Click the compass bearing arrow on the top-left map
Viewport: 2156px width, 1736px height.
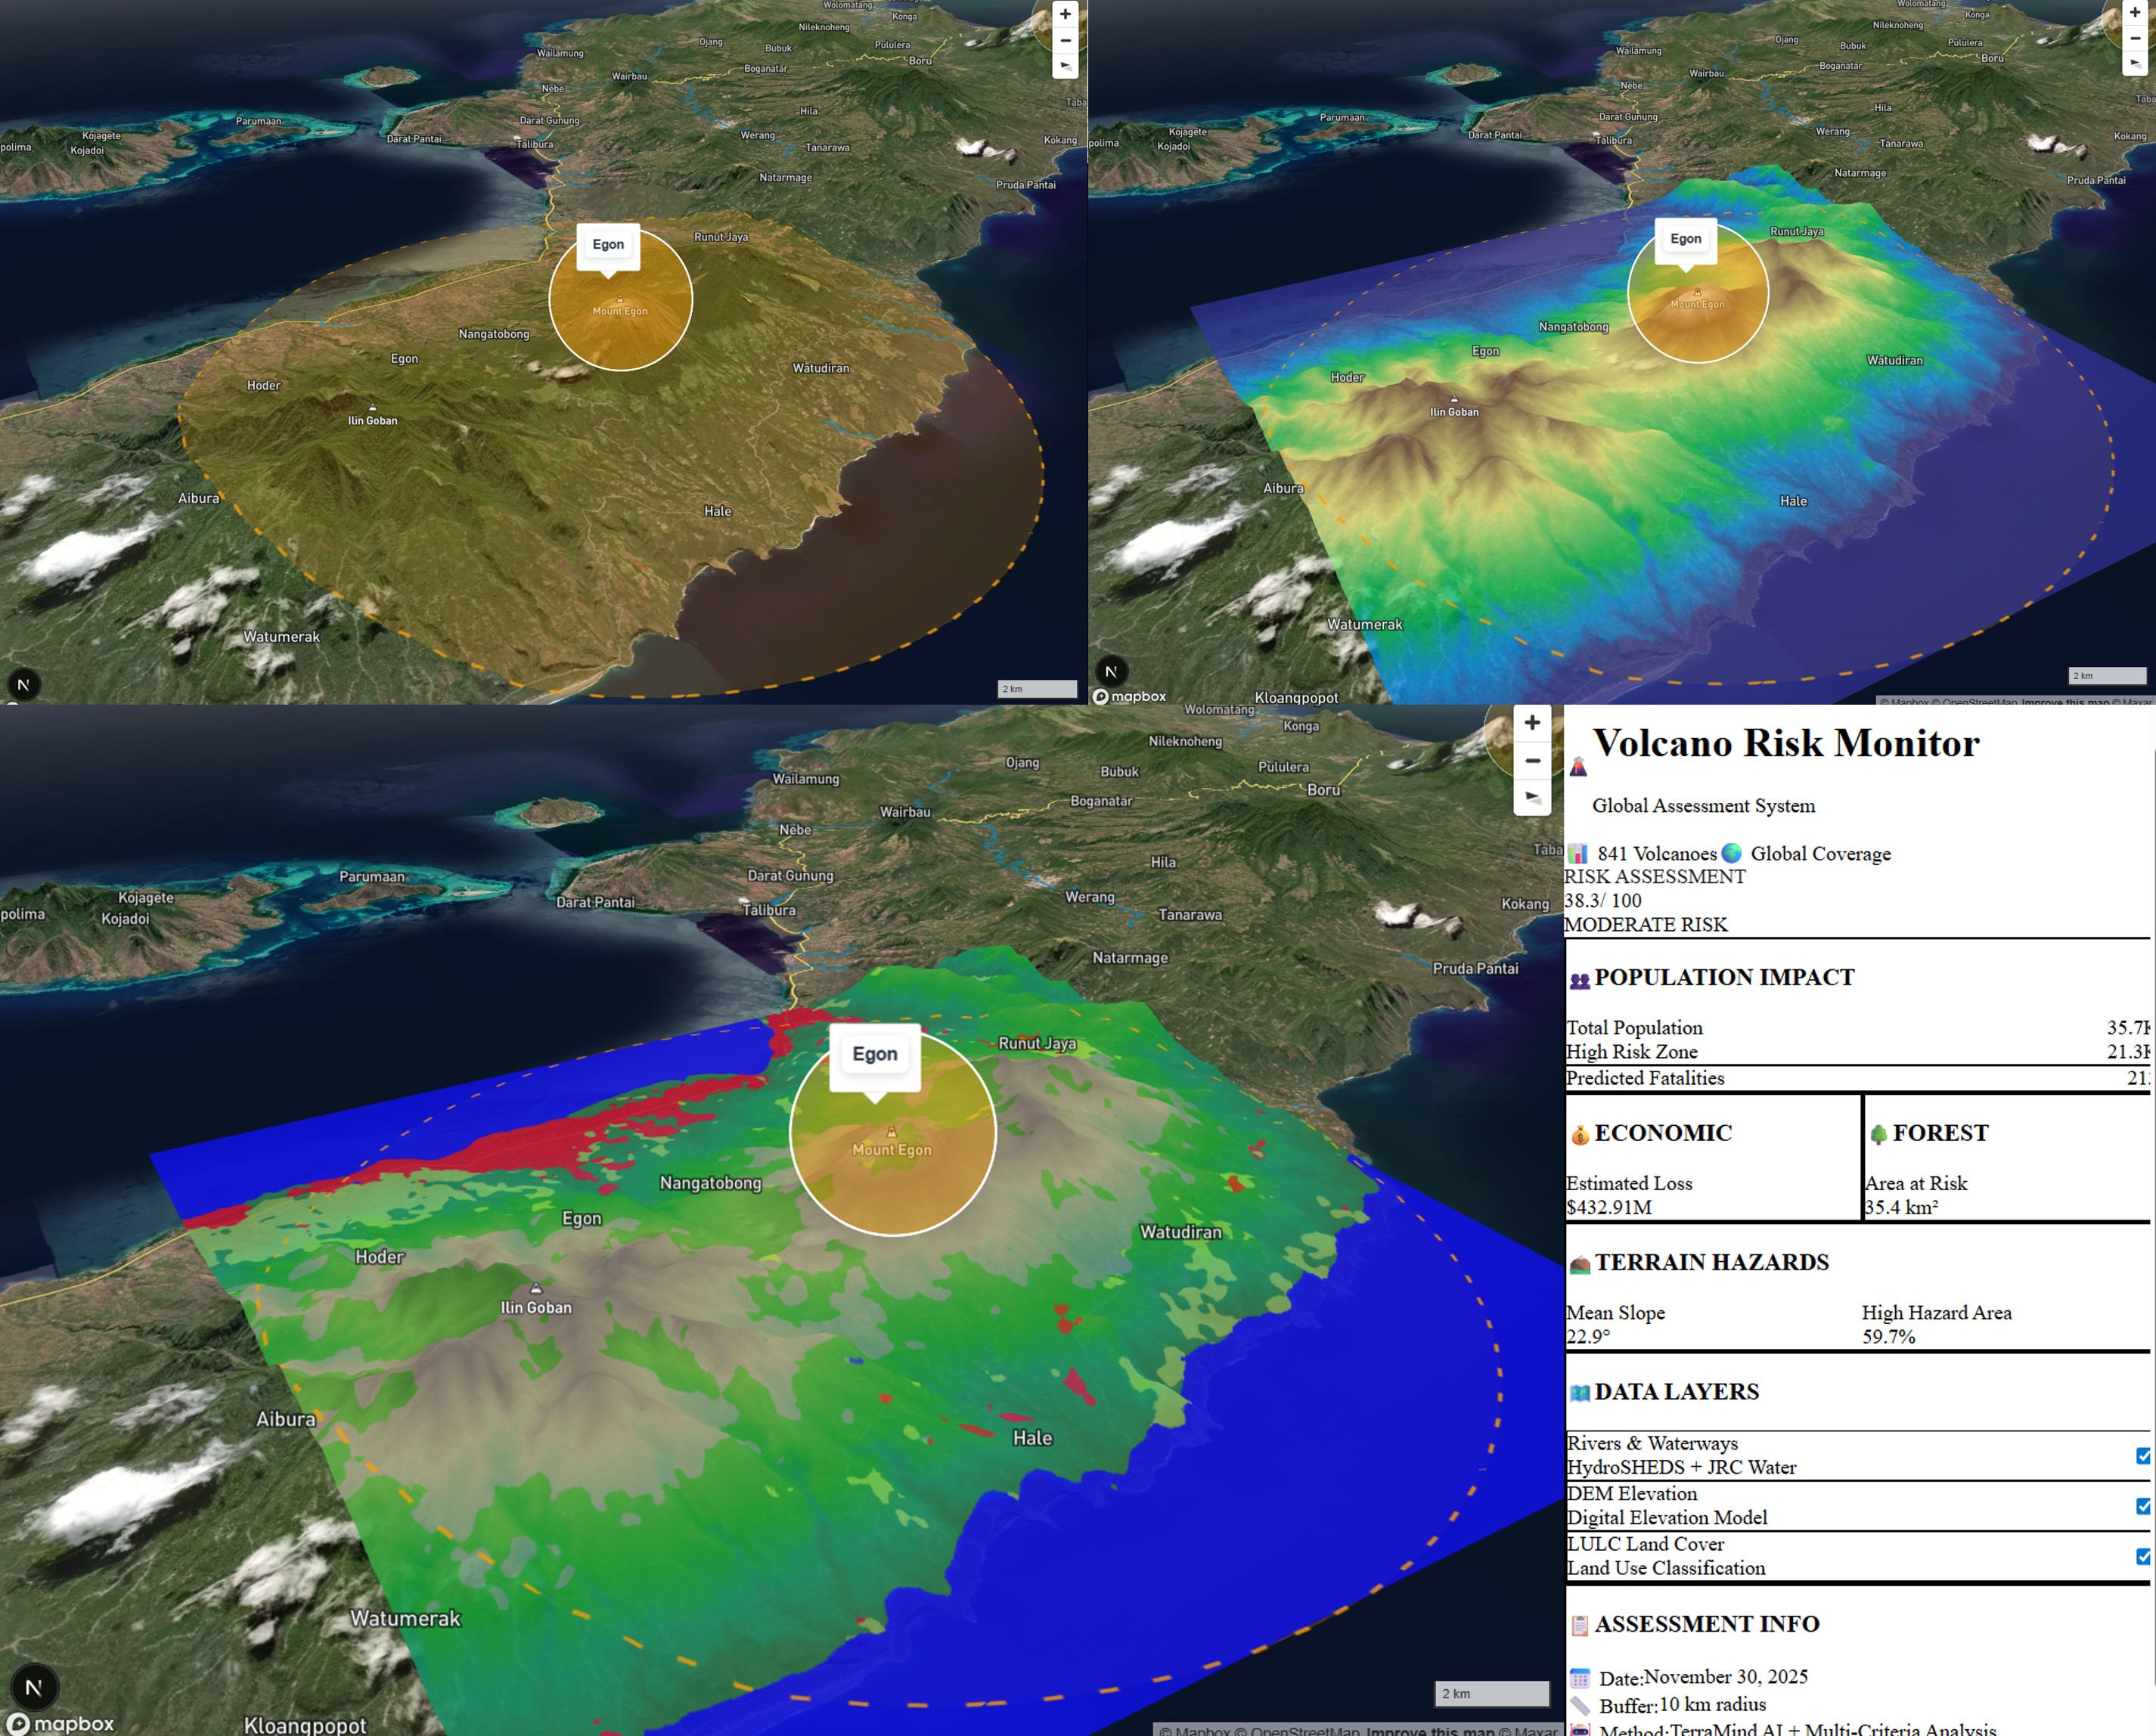[x=1065, y=65]
